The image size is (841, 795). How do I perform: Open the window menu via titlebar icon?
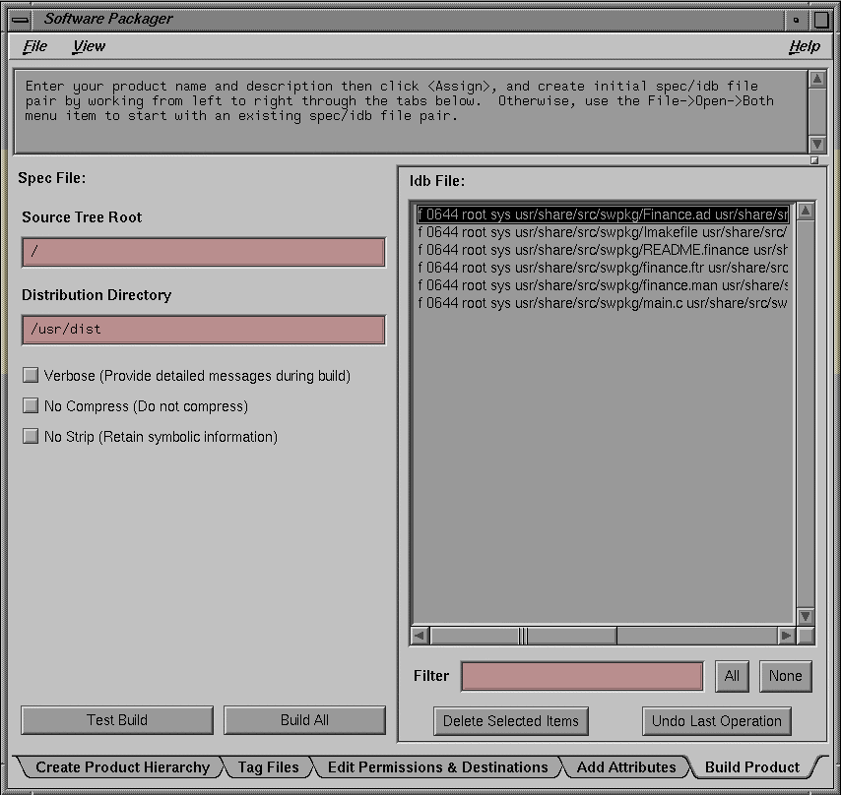19,19
